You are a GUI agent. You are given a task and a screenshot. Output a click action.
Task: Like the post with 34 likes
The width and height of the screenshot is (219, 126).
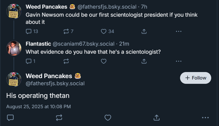104,31
